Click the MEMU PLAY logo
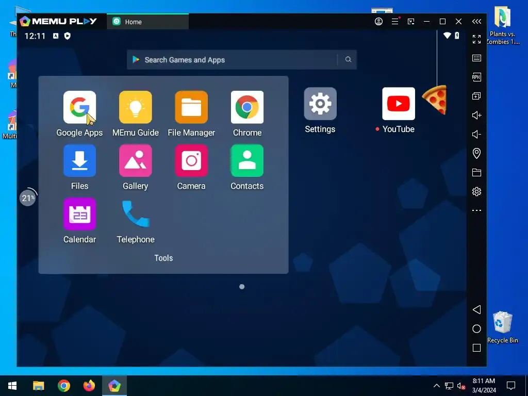Screen dimensions: 528x396 pyautogui.click(x=58, y=22)
